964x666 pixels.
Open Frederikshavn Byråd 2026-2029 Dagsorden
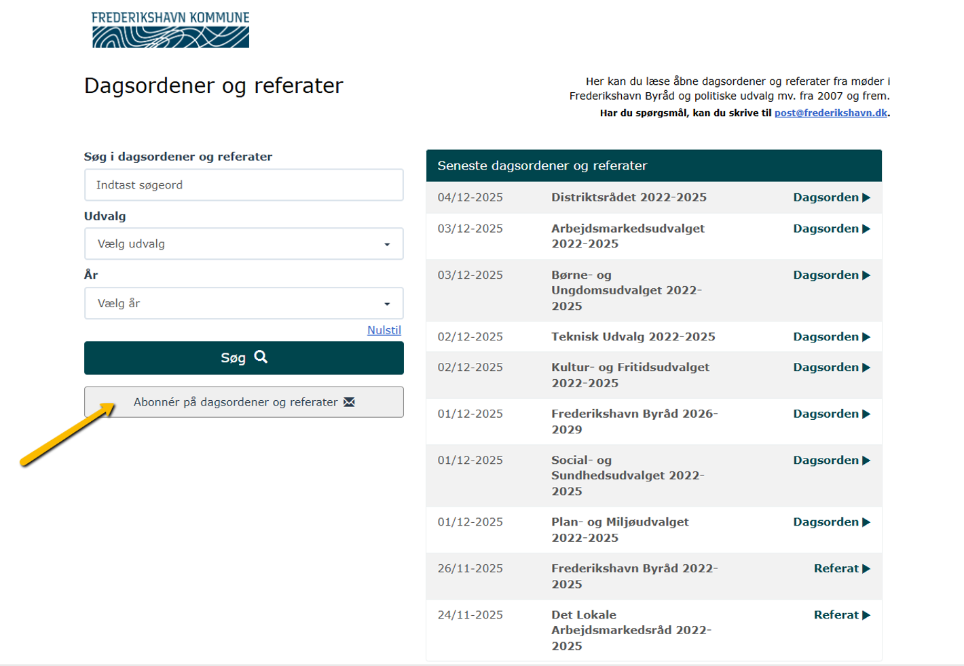click(826, 414)
